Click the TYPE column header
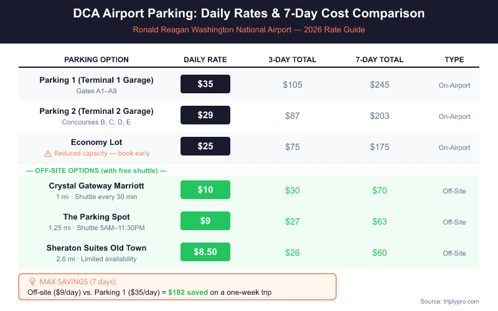 454,60
